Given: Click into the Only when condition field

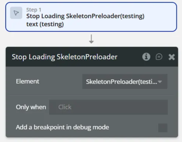Looking at the screenshot, I should point(108,107).
